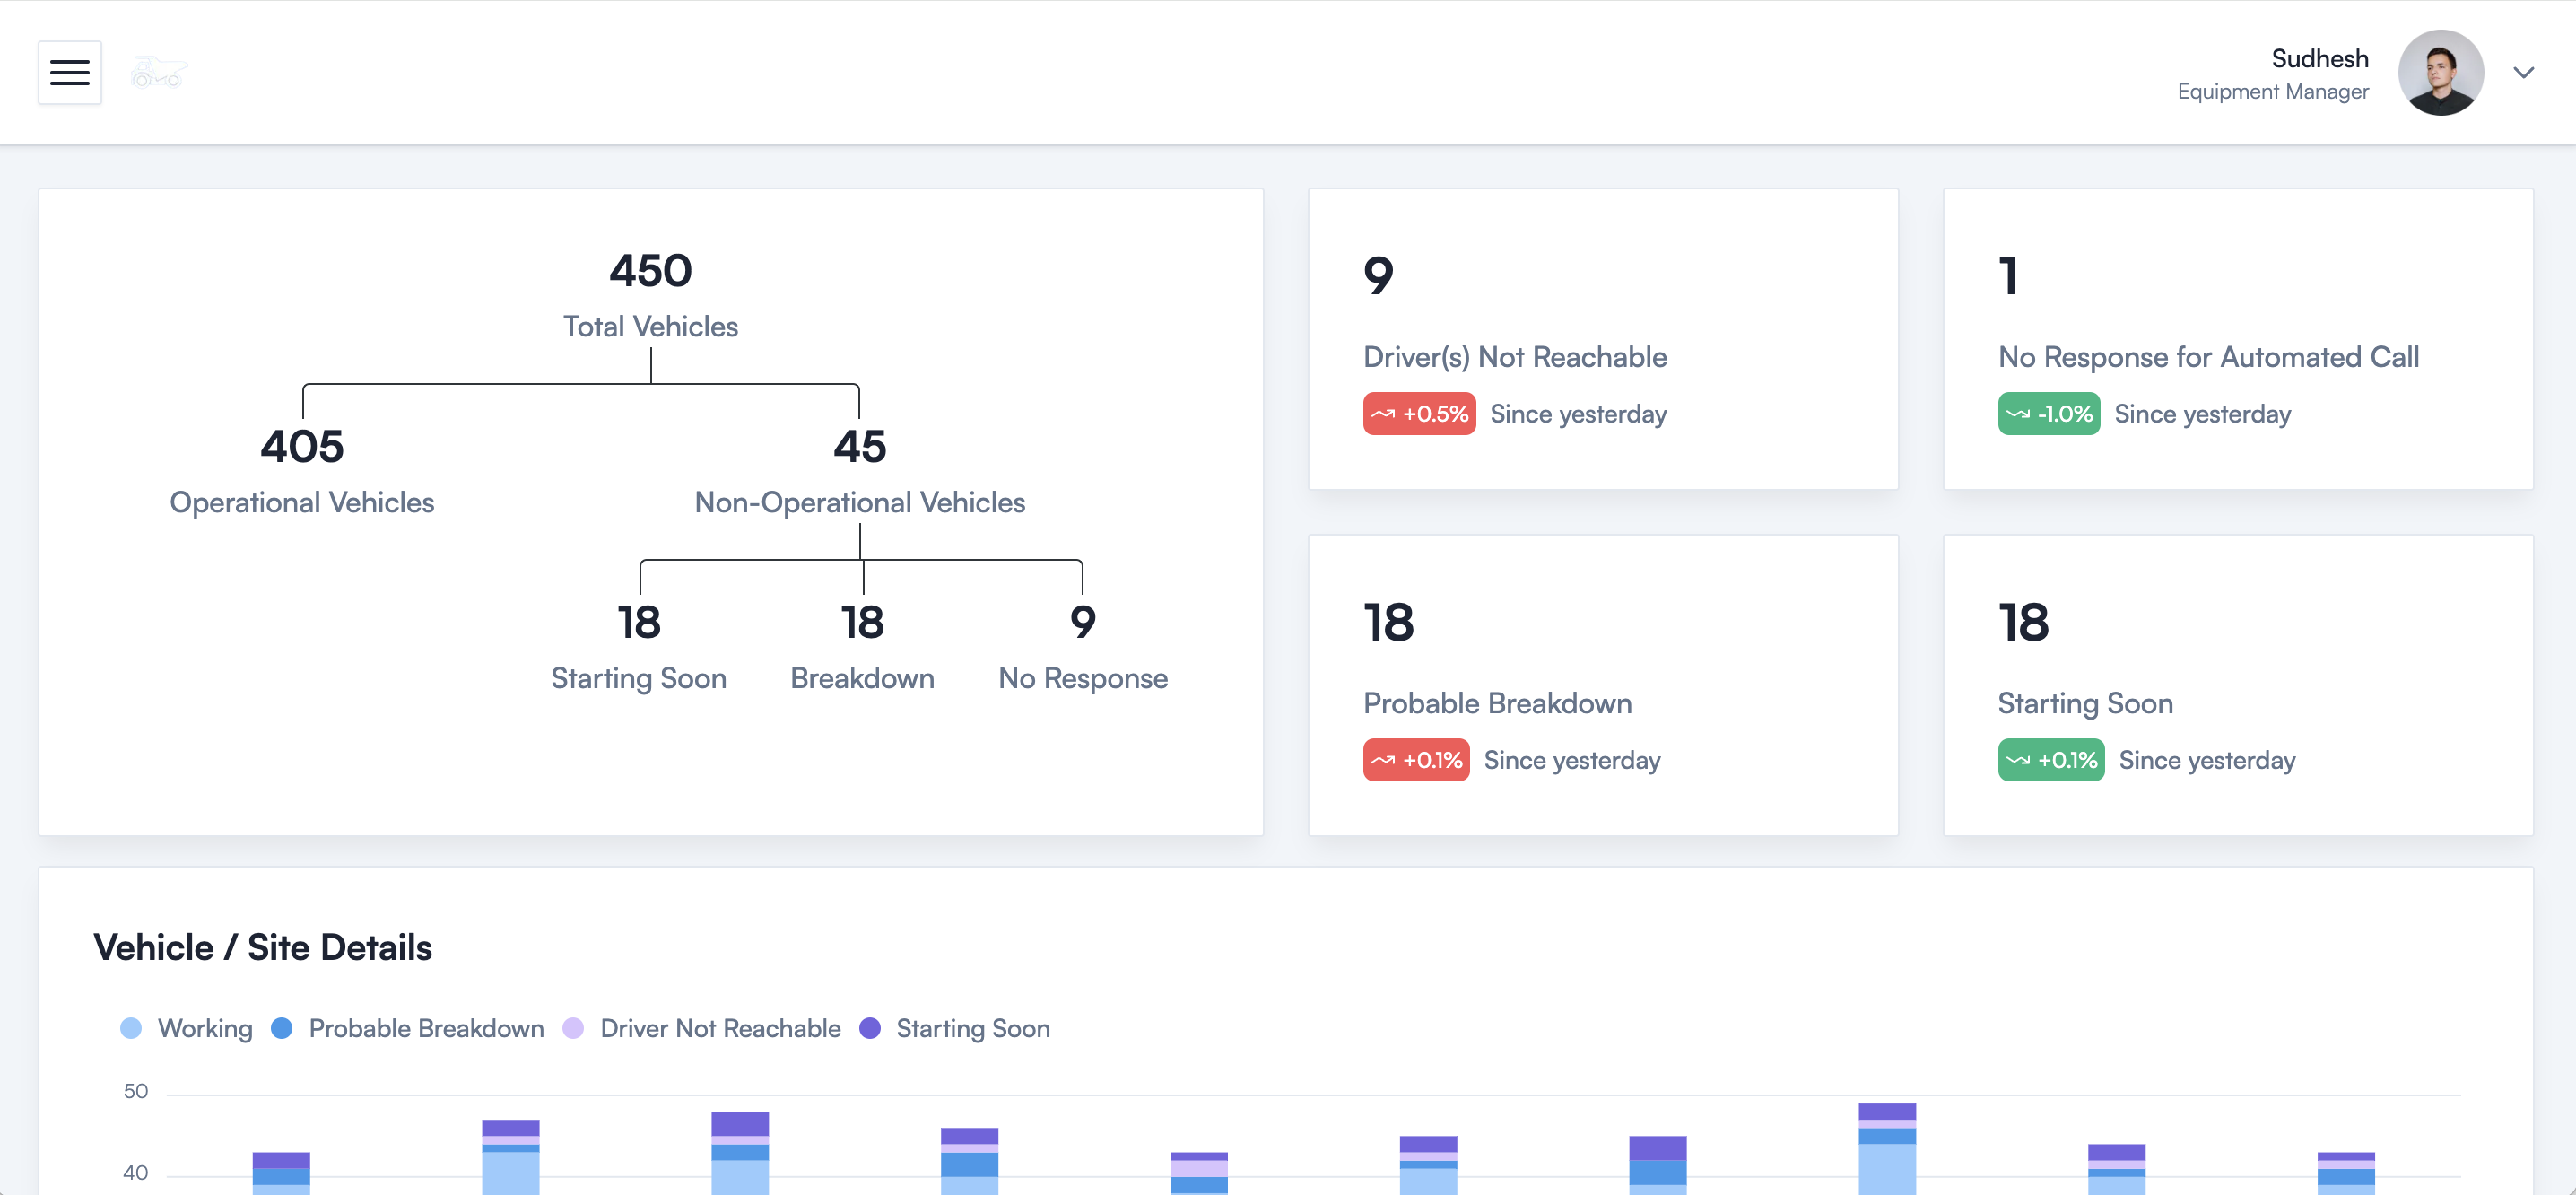Toggle the Probable Breakdown legend series

point(408,1028)
